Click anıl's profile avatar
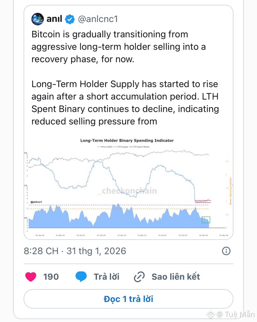Image resolution: width=257 pixels, height=322 pixels. tap(38, 19)
